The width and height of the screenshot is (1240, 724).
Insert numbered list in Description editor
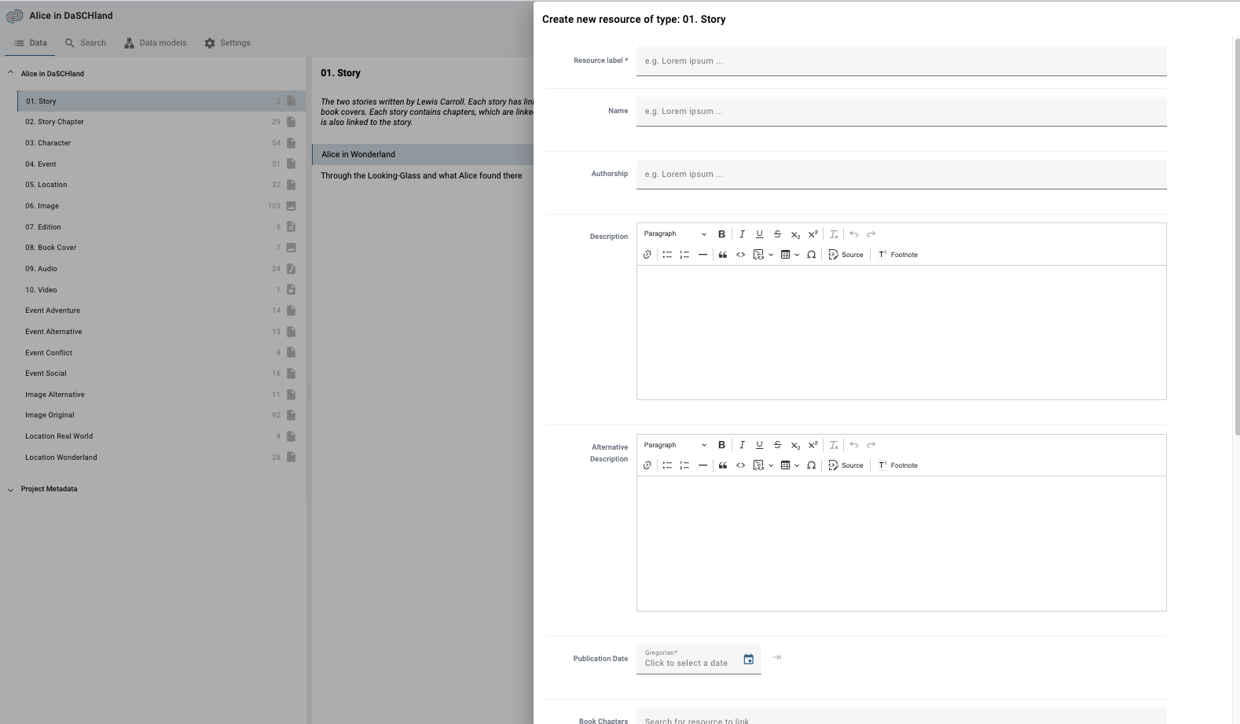click(x=684, y=255)
